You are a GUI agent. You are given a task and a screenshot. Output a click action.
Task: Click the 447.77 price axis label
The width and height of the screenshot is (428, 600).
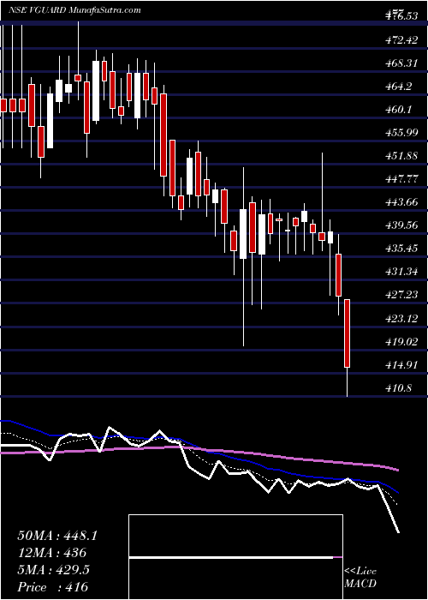(401, 179)
